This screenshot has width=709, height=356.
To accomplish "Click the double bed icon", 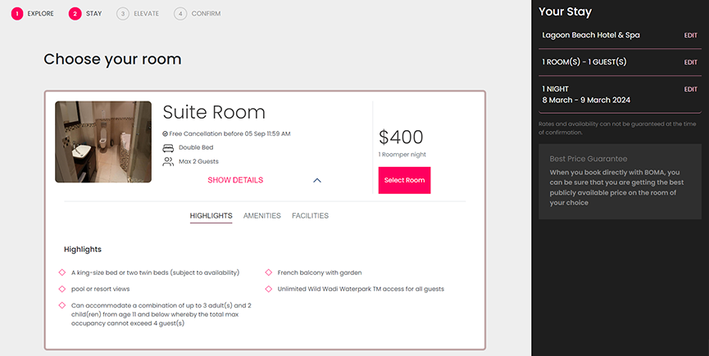I will [168, 147].
